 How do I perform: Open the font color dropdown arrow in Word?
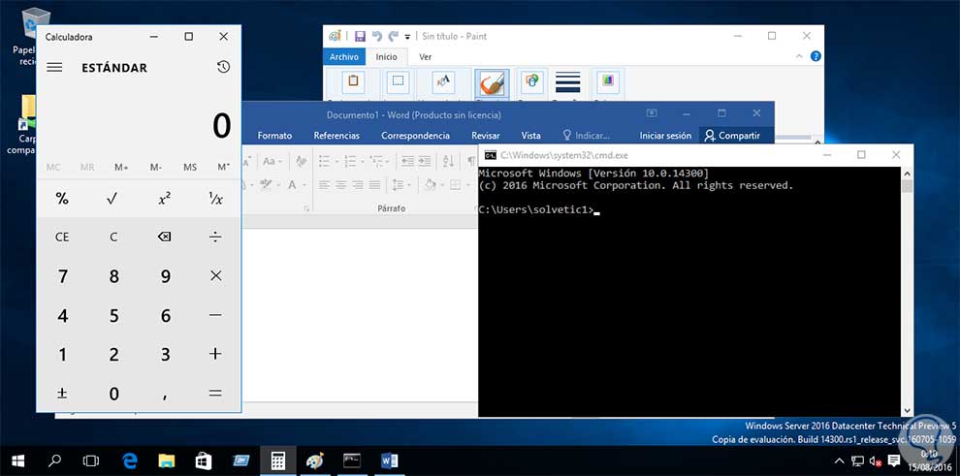304,185
